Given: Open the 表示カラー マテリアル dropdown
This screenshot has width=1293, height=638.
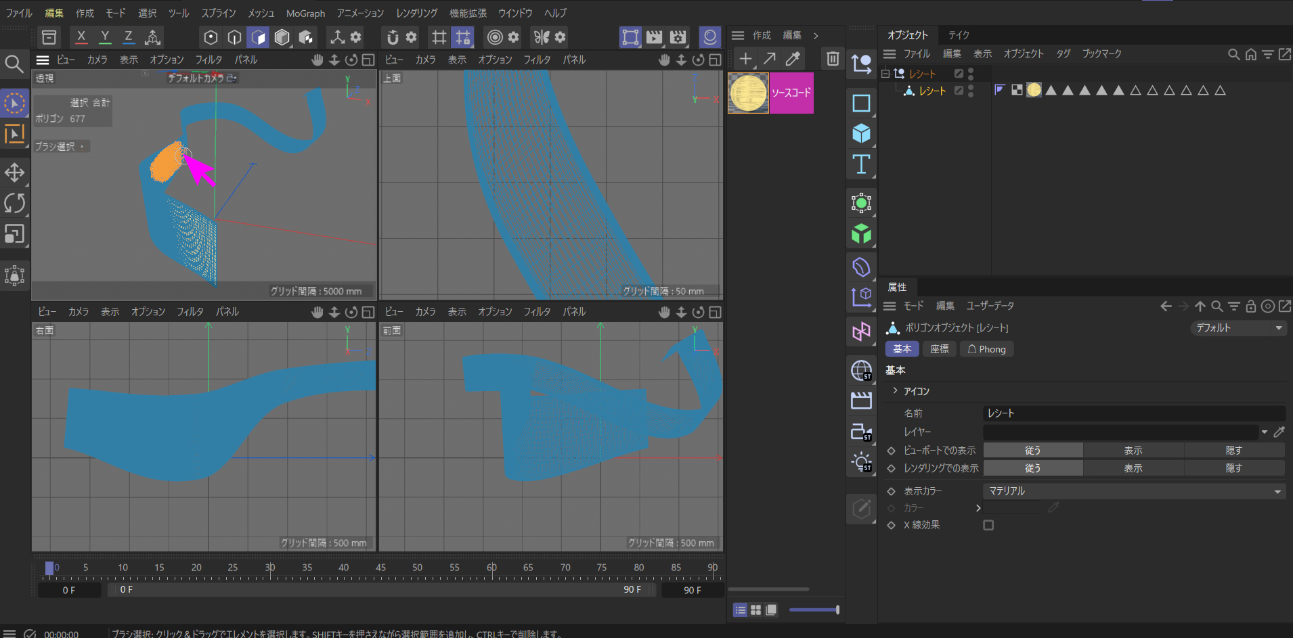Looking at the screenshot, I should [x=1133, y=491].
